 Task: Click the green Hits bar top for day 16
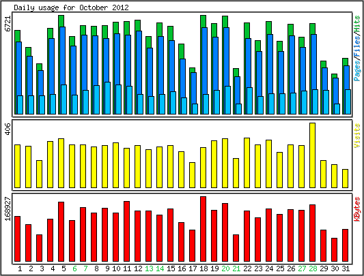(x=181, y=51)
